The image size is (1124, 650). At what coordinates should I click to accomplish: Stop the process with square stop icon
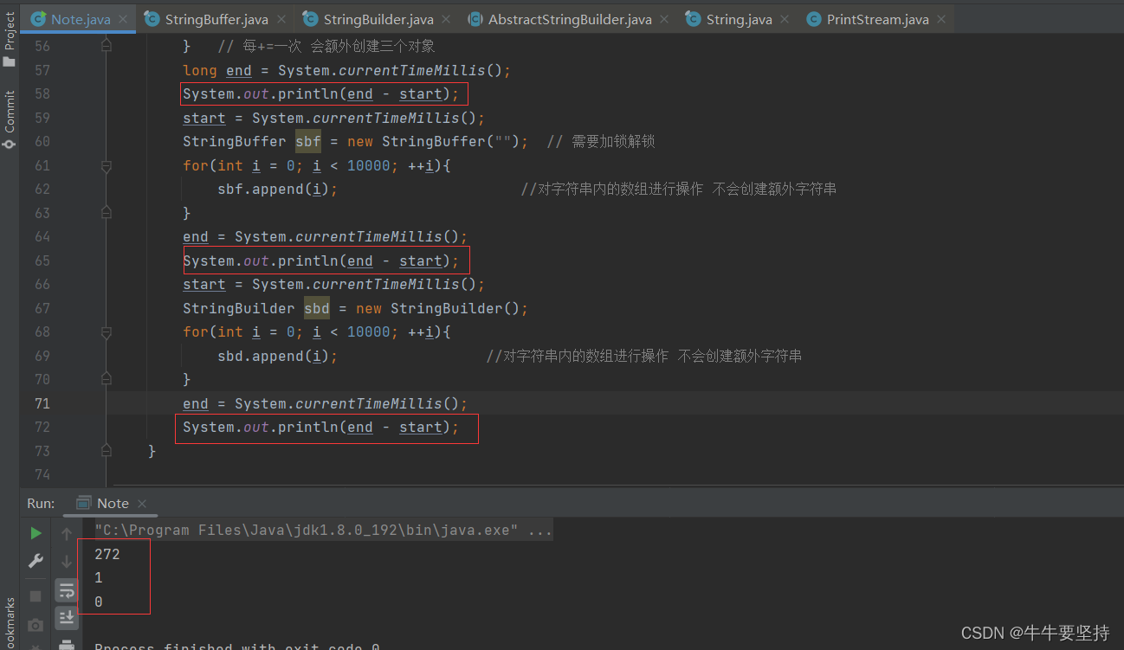[36, 596]
